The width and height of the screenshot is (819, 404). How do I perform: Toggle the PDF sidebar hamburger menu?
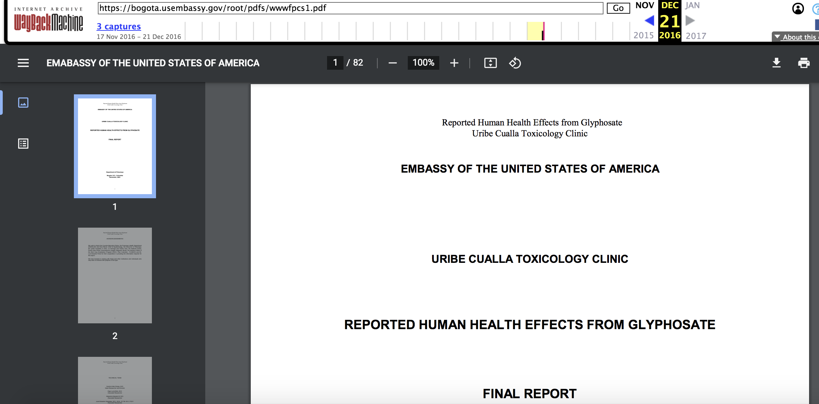[x=23, y=63]
